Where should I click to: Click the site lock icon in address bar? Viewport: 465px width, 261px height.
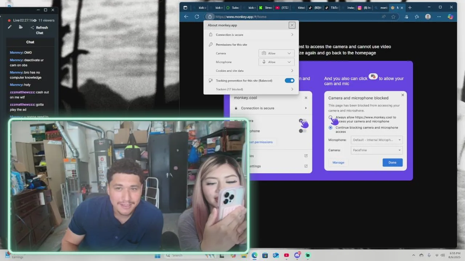[x=210, y=17]
